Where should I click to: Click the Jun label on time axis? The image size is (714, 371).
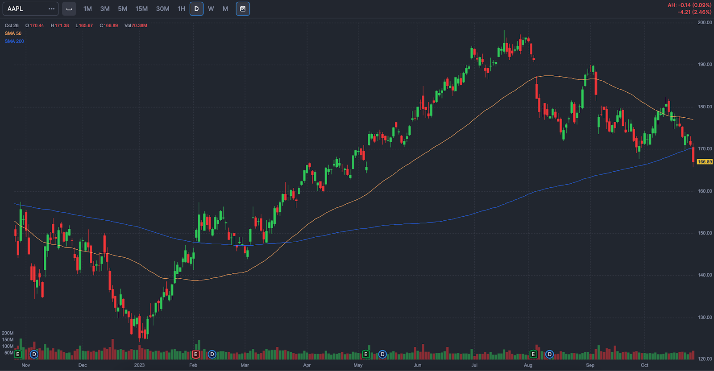point(417,365)
